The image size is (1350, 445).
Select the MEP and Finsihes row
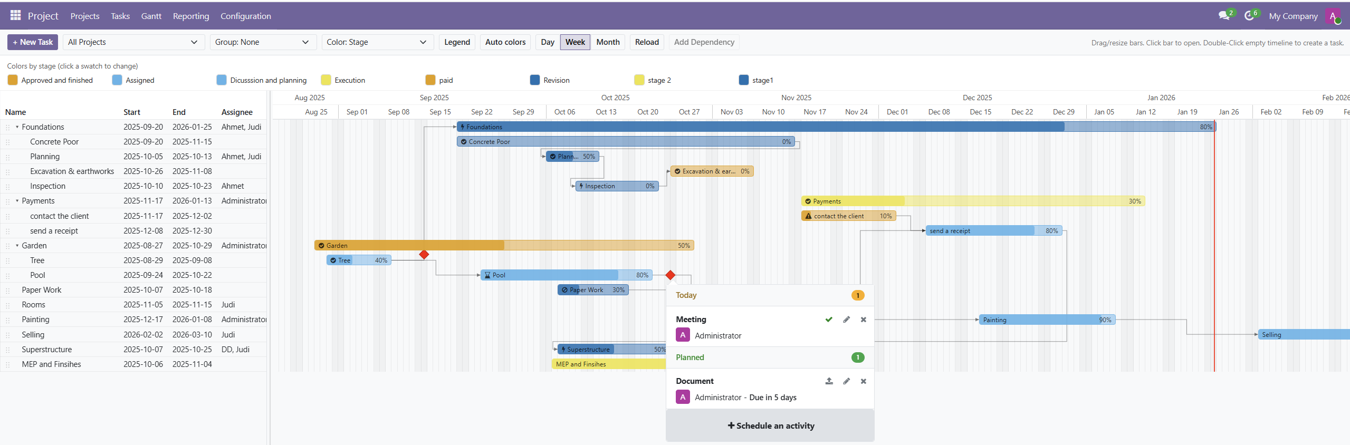coord(133,364)
